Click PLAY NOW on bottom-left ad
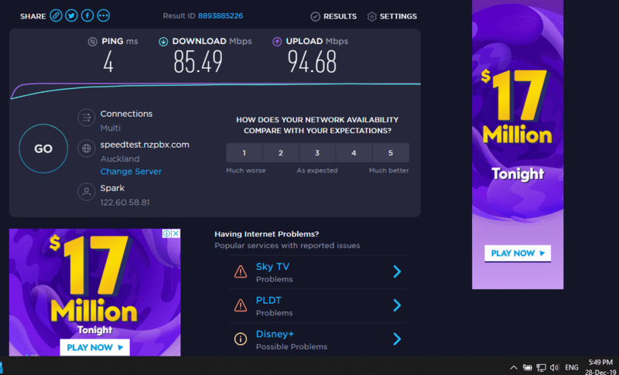The height and width of the screenshot is (375, 619). (94, 347)
